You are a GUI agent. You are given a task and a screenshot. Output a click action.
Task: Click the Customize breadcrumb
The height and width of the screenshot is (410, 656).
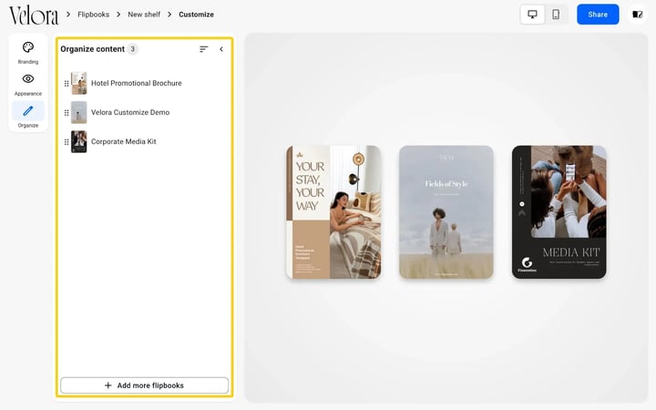tap(196, 15)
